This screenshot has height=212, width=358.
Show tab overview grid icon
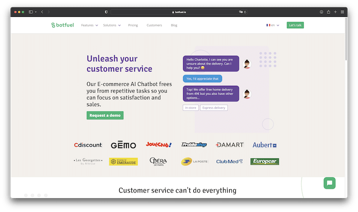pyautogui.click(x=342, y=12)
